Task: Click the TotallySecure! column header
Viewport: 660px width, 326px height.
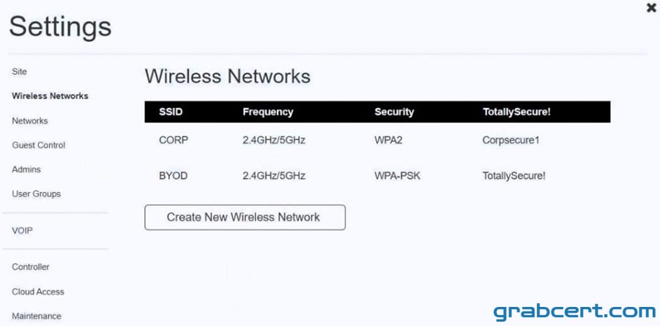Action: point(516,112)
